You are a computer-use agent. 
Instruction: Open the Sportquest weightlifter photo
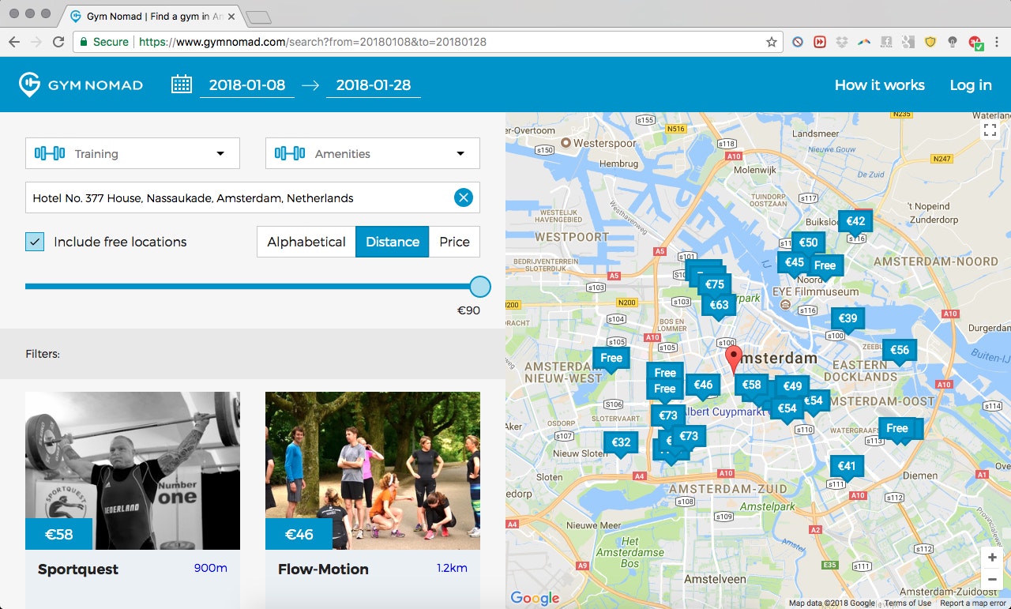[x=133, y=471]
